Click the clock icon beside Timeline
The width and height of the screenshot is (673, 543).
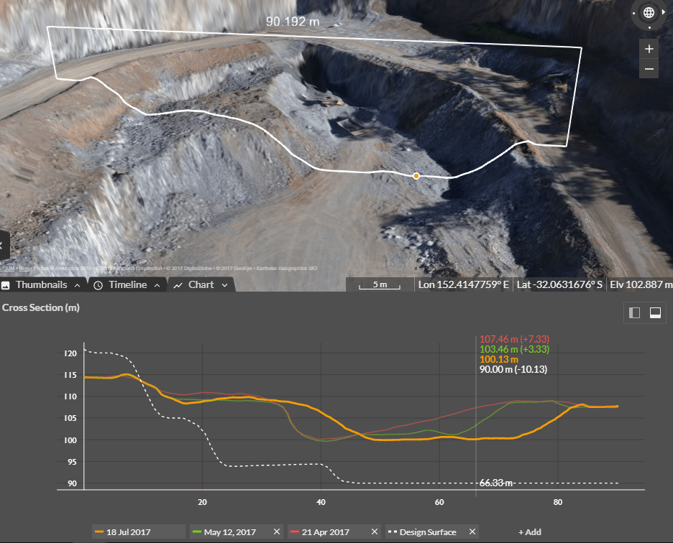click(x=98, y=284)
